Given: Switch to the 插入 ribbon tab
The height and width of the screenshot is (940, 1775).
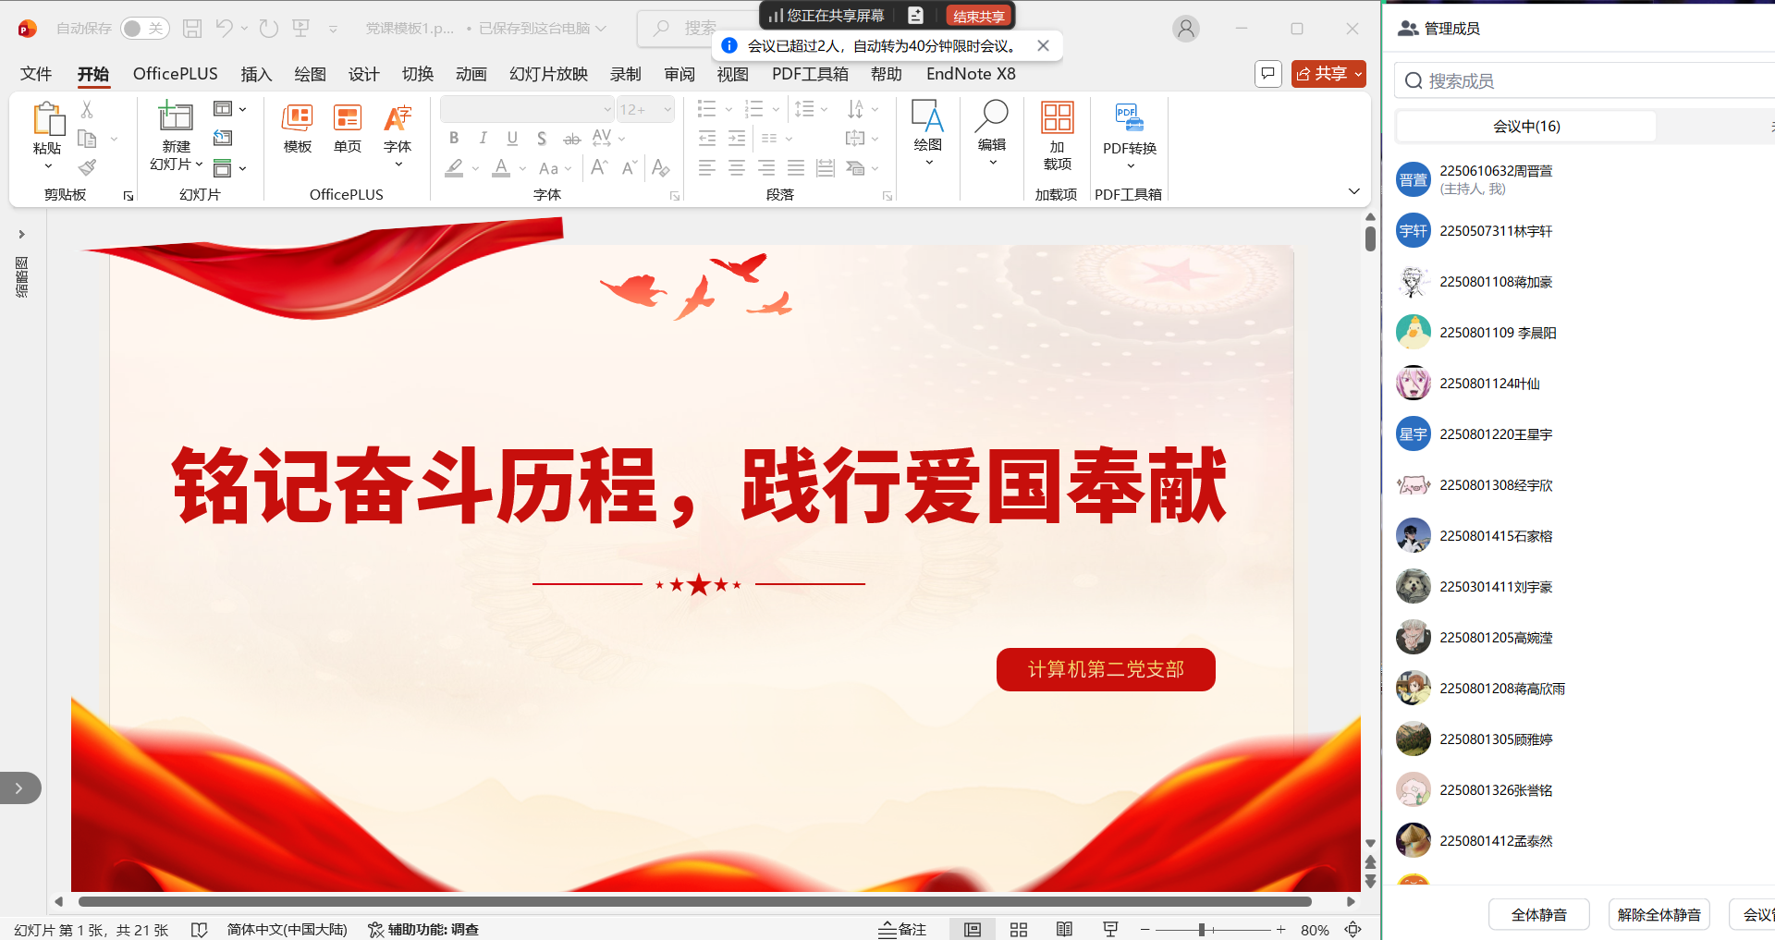Looking at the screenshot, I should tap(256, 74).
